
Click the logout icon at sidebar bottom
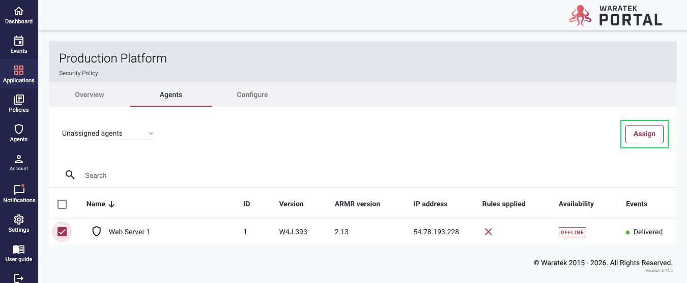19,278
